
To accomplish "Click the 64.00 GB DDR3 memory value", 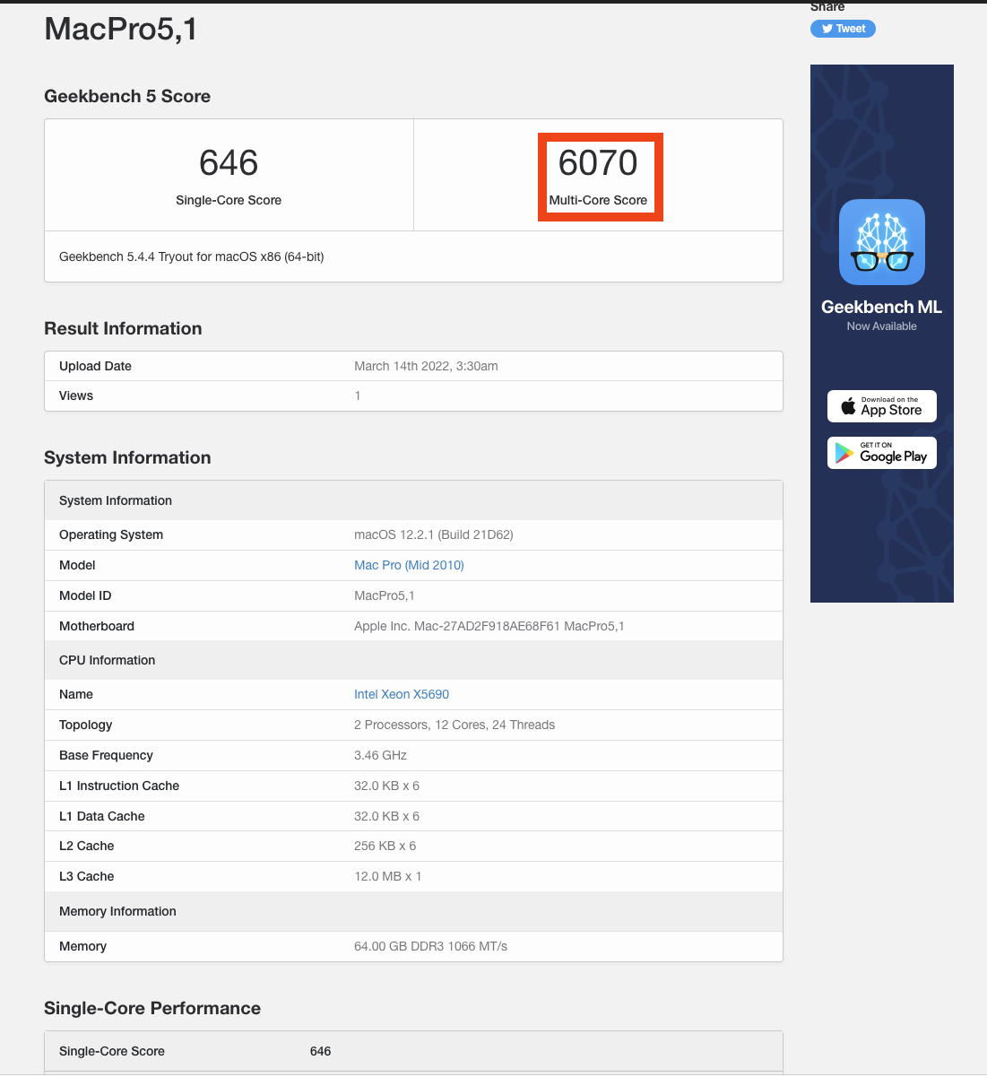I will pyautogui.click(x=430, y=946).
